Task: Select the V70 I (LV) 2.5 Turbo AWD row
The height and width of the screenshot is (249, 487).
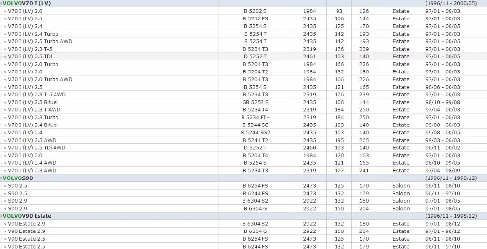Action: [x=243, y=41]
